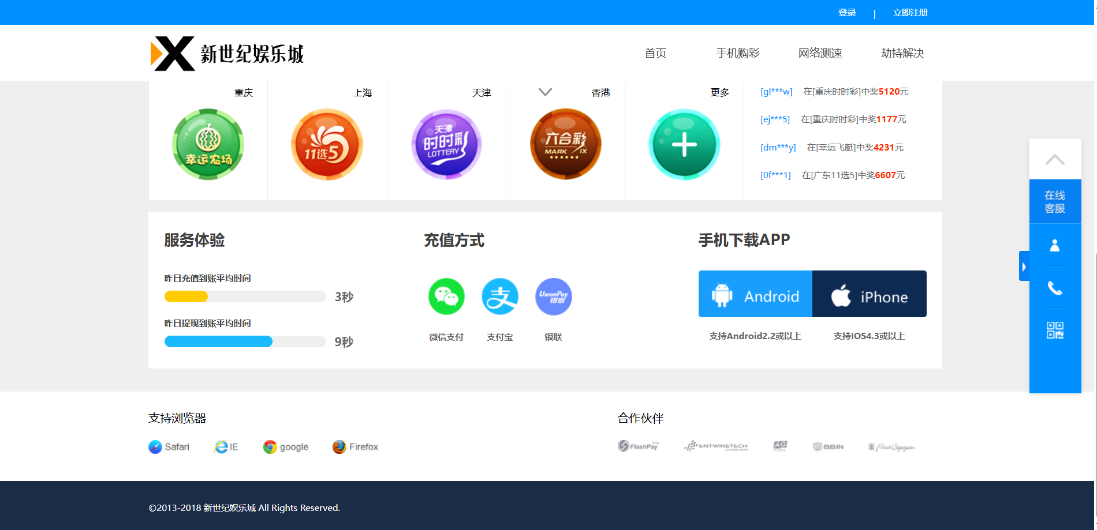Click the ©2013-2018 copyright notice
The height and width of the screenshot is (530, 1097).
[x=244, y=508]
